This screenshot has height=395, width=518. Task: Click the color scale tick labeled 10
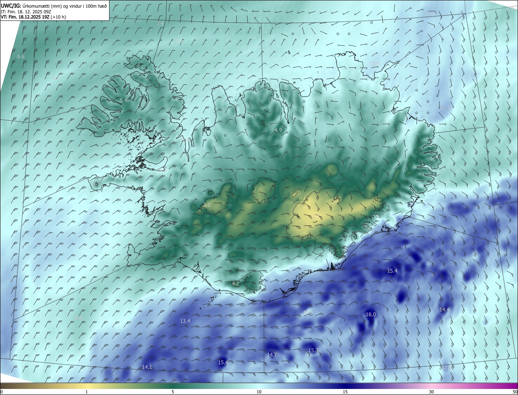pos(259,392)
